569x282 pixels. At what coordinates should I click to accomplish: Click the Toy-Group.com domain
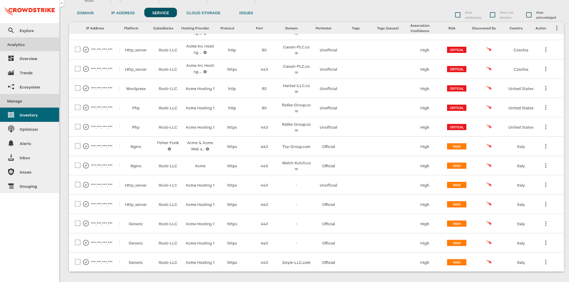[x=296, y=147]
